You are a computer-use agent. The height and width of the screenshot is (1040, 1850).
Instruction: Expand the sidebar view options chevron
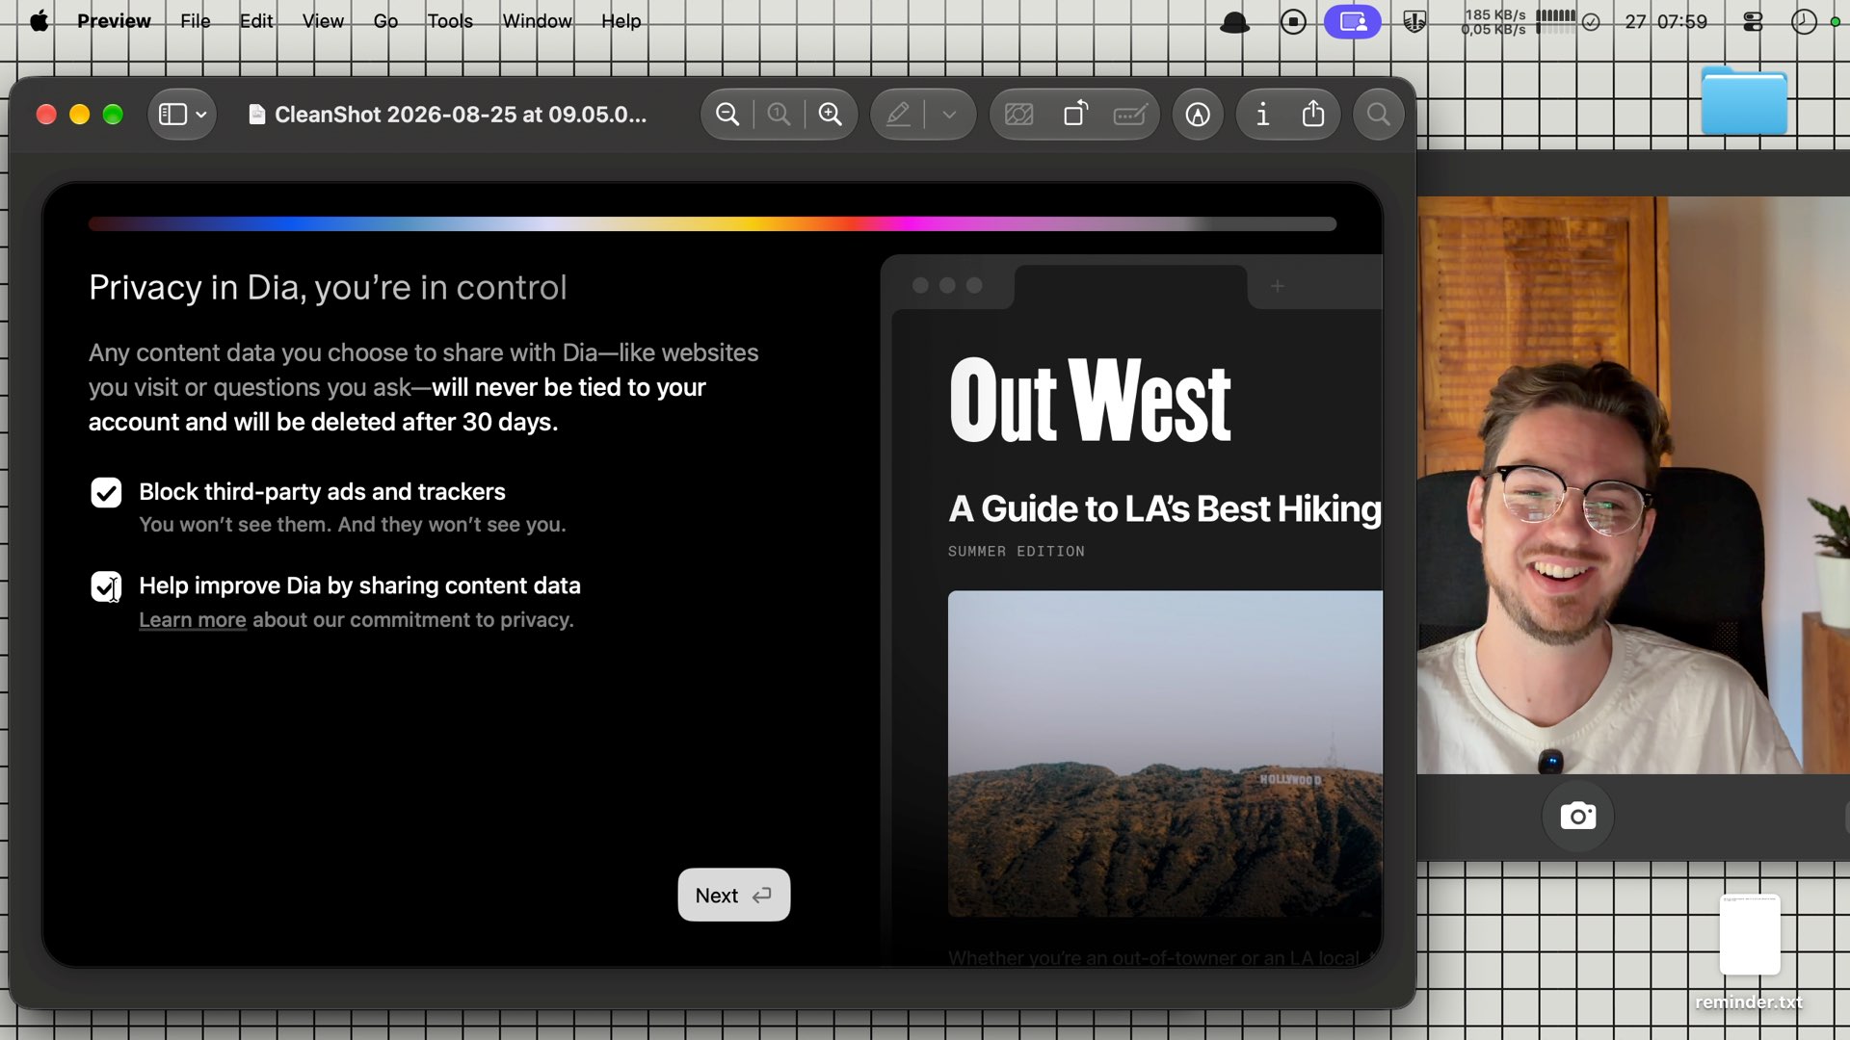(200, 115)
